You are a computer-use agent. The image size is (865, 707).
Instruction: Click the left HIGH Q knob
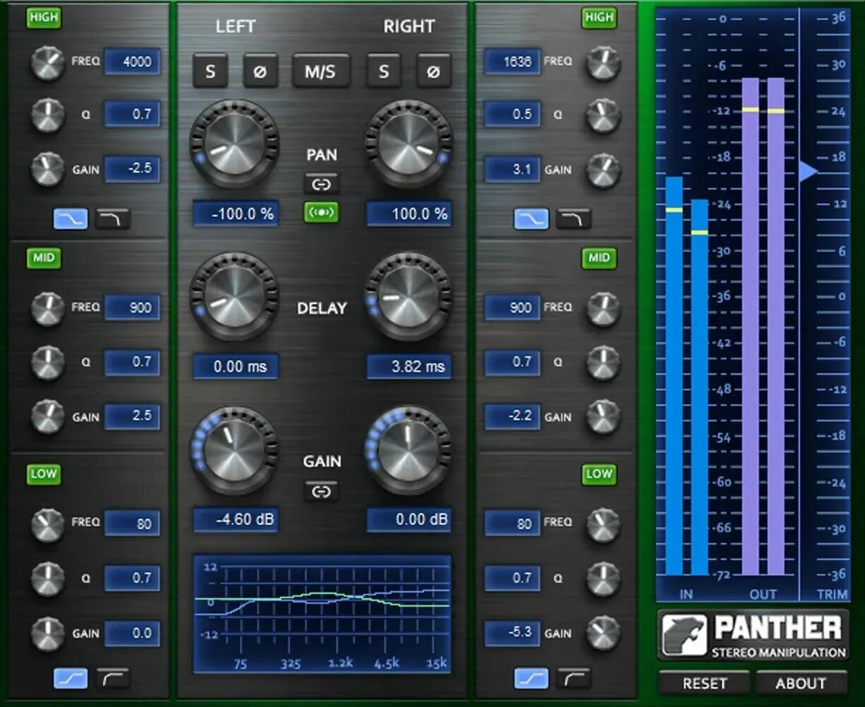[x=47, y=115]
